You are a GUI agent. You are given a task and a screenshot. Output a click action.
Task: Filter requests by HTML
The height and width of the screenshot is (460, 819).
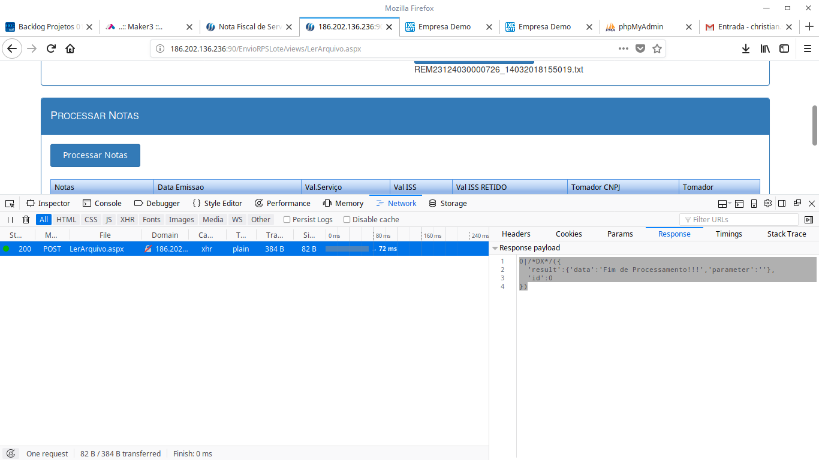(x=66, y=219)
